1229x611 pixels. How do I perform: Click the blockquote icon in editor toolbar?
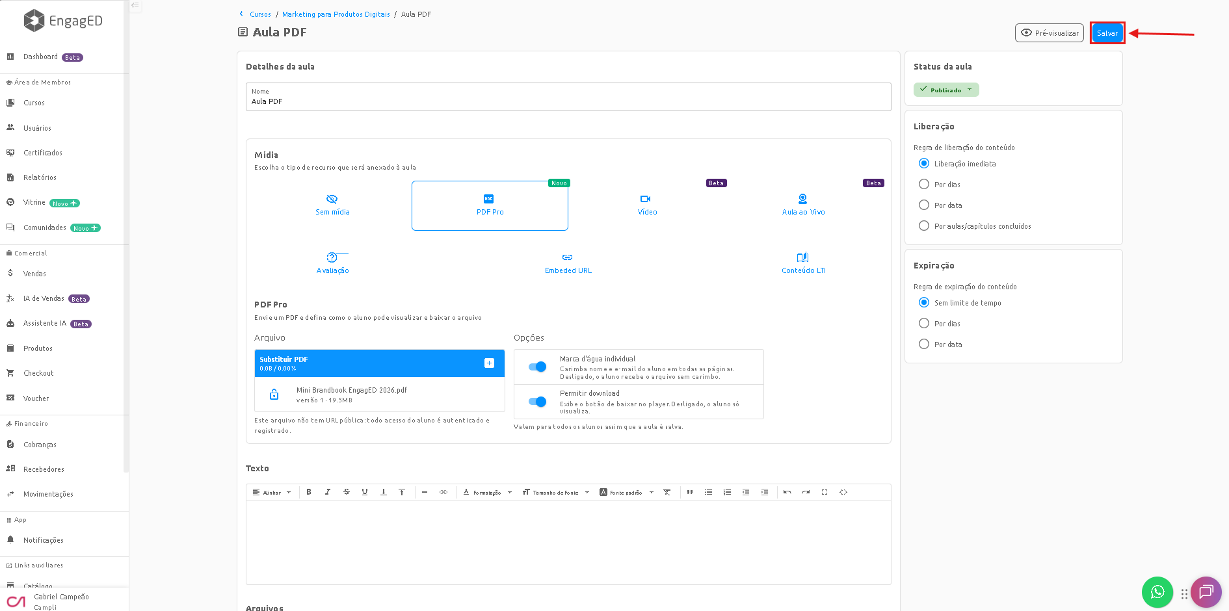[690, 492]
